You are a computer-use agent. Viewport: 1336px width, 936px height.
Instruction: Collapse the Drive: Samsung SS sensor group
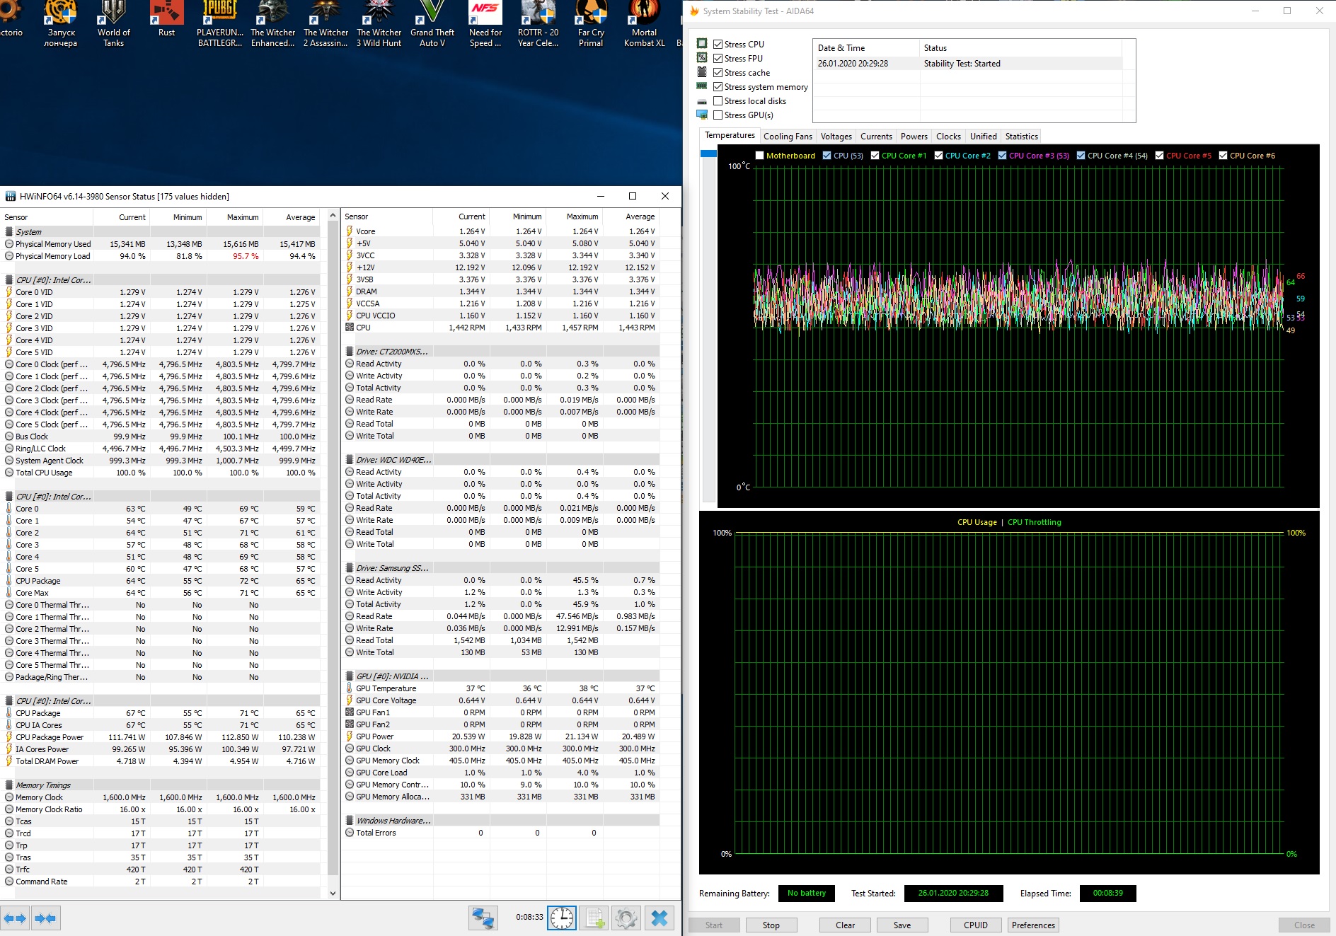391,568
